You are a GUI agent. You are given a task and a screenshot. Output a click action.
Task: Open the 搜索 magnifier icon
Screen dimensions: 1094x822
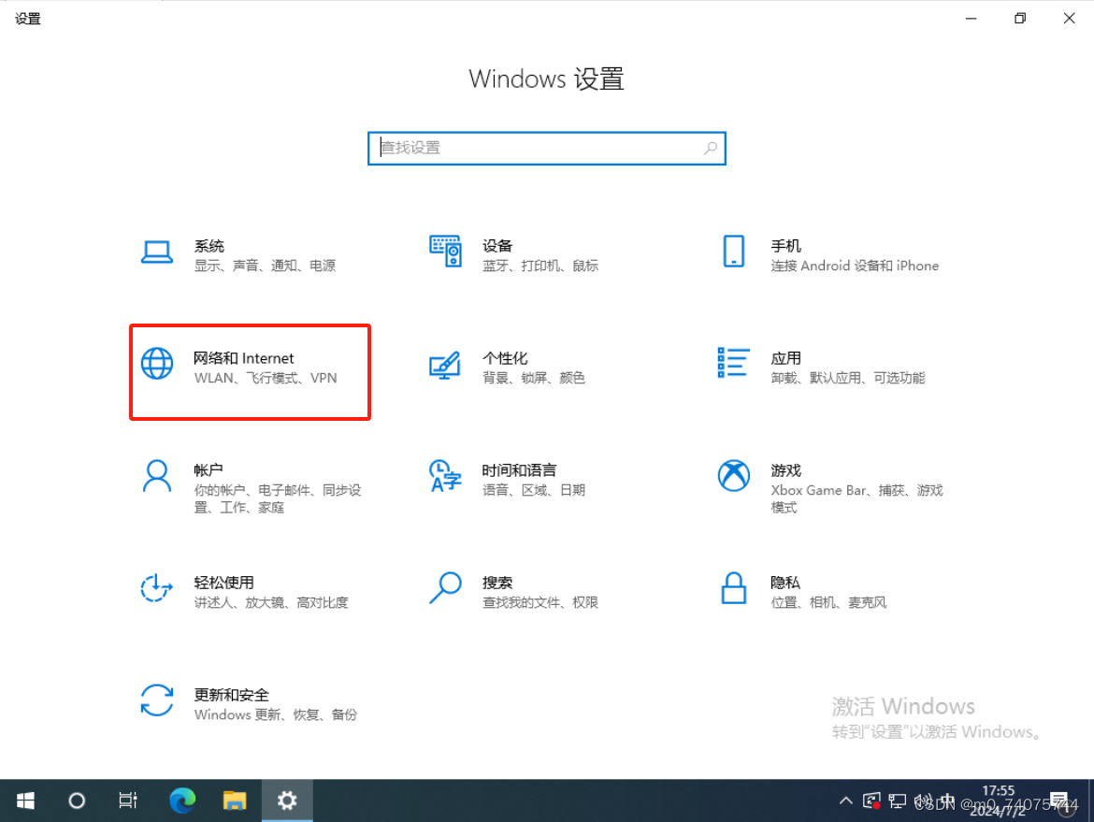445,588
